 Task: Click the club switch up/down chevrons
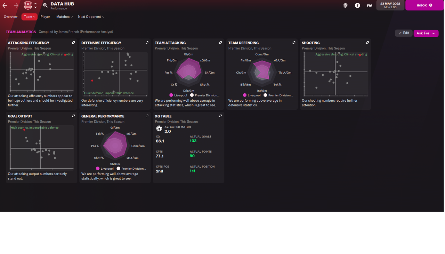[35, 5]
